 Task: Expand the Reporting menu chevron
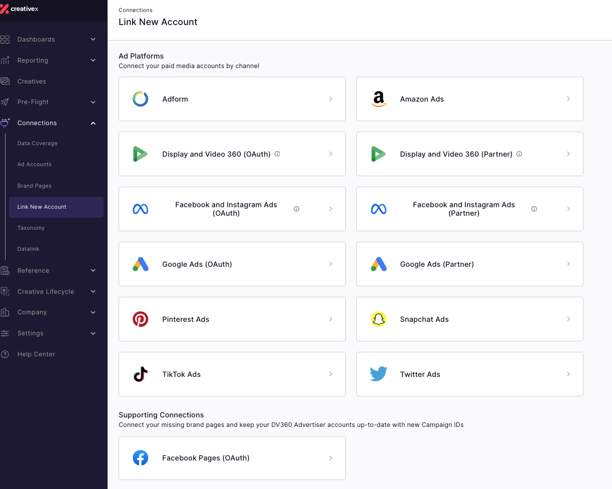93,61
